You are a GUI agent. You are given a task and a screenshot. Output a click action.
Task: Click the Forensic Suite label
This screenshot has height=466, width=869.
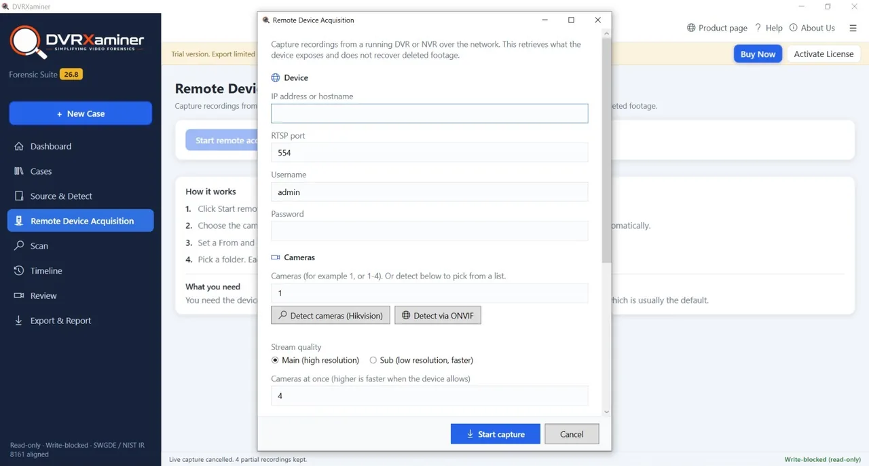[x=33, y=75]
